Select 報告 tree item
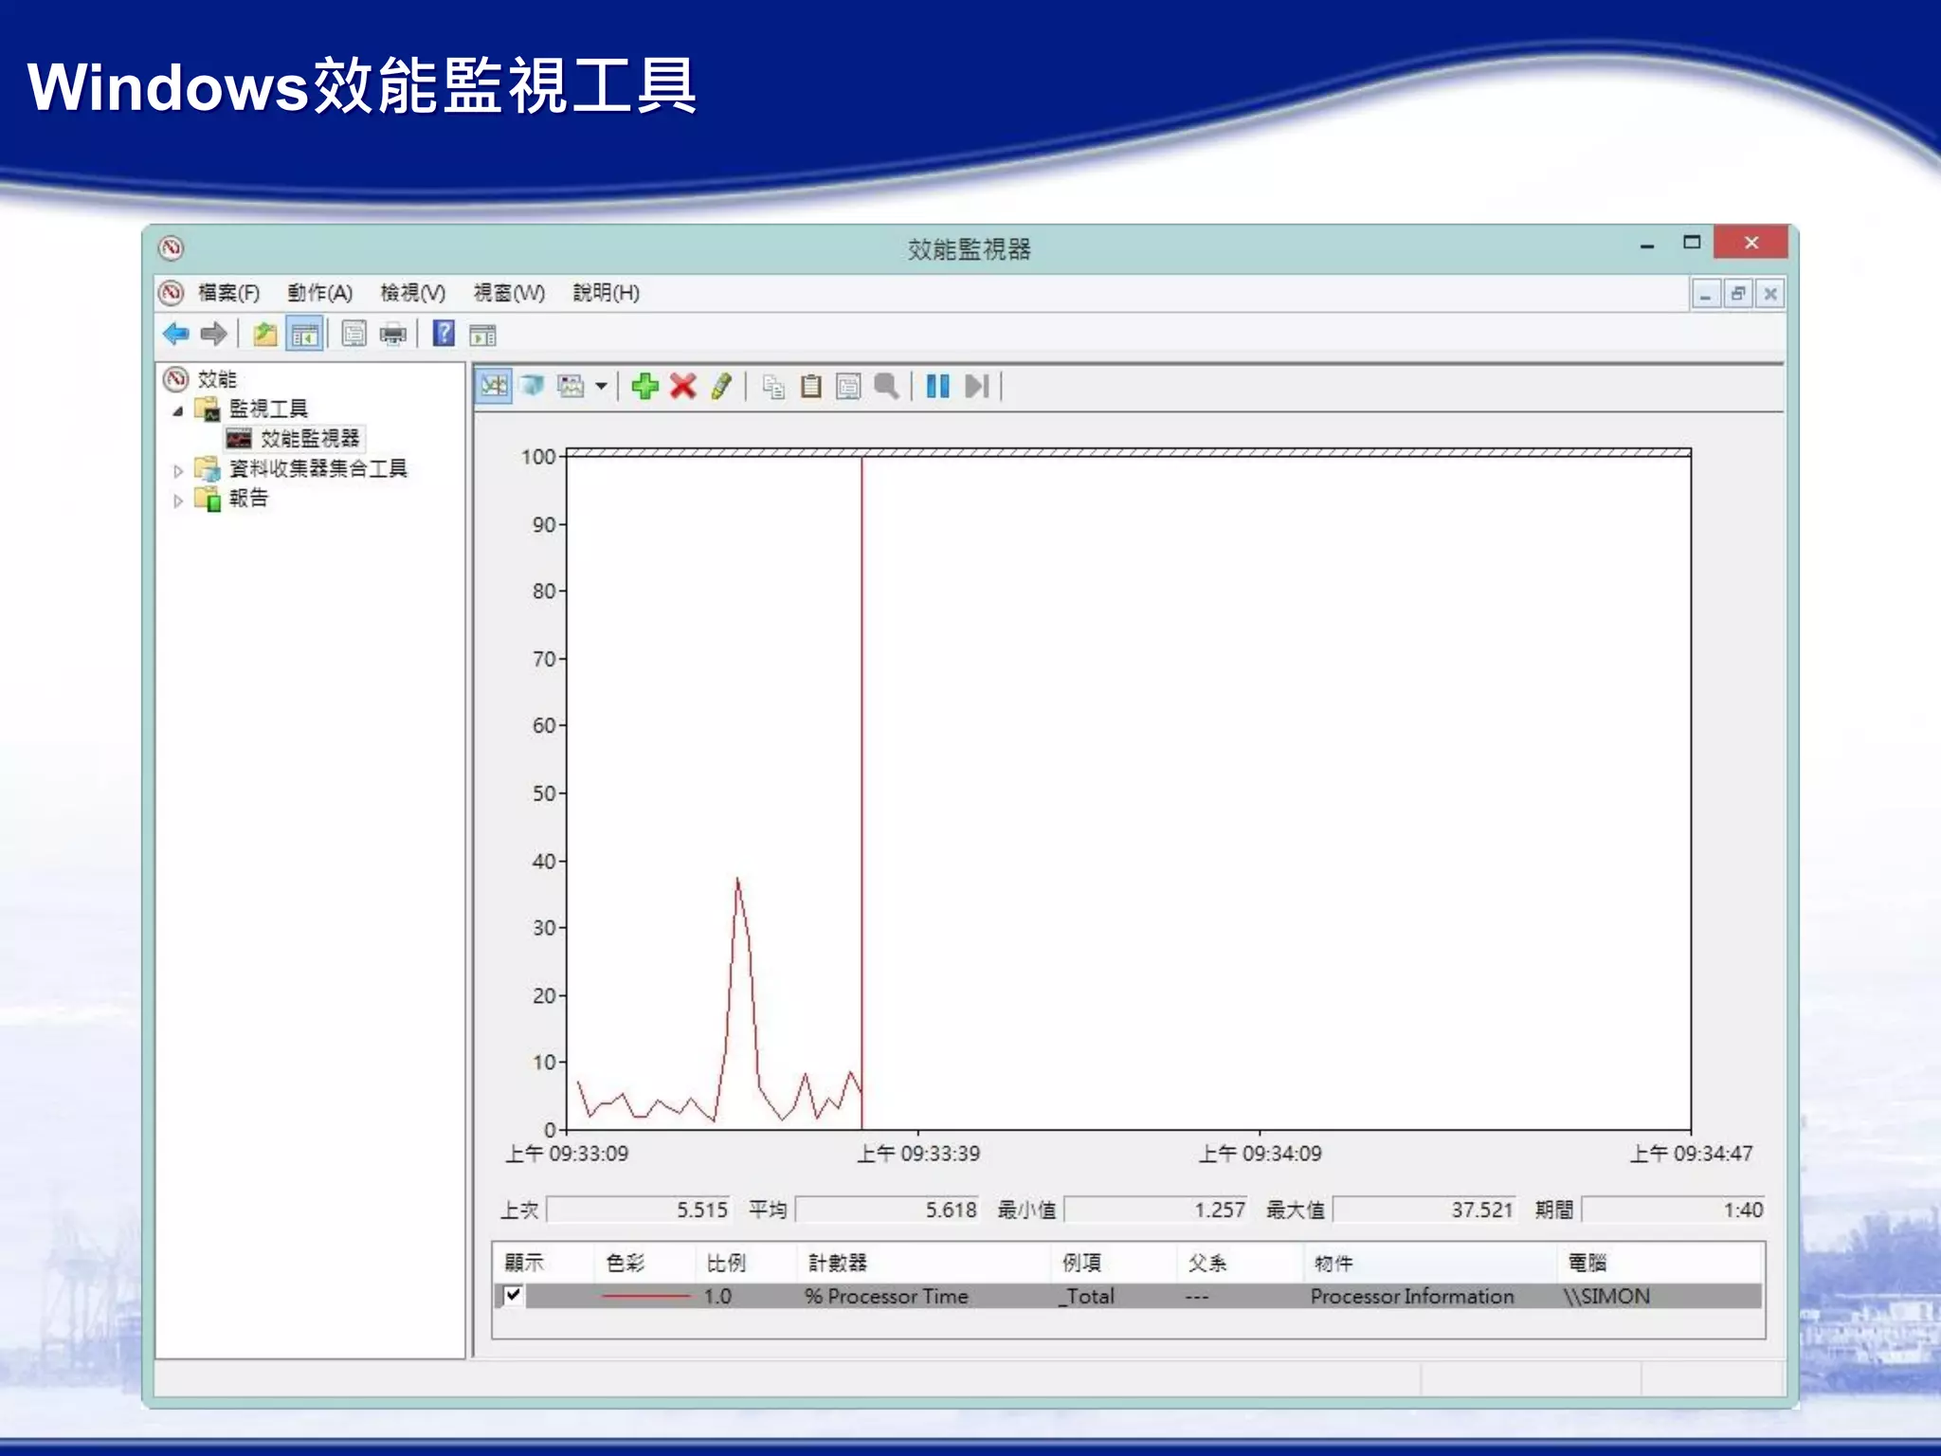The height and width of the screenshot is (1456, 1941). tap(248, 499)
